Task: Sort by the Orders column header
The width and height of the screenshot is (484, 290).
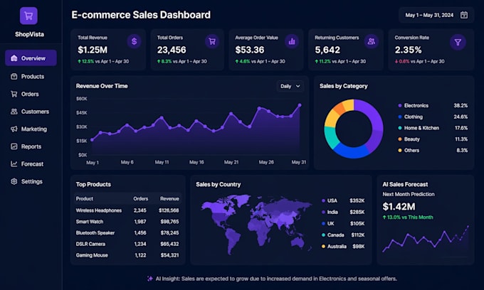Action: [140, 199]
